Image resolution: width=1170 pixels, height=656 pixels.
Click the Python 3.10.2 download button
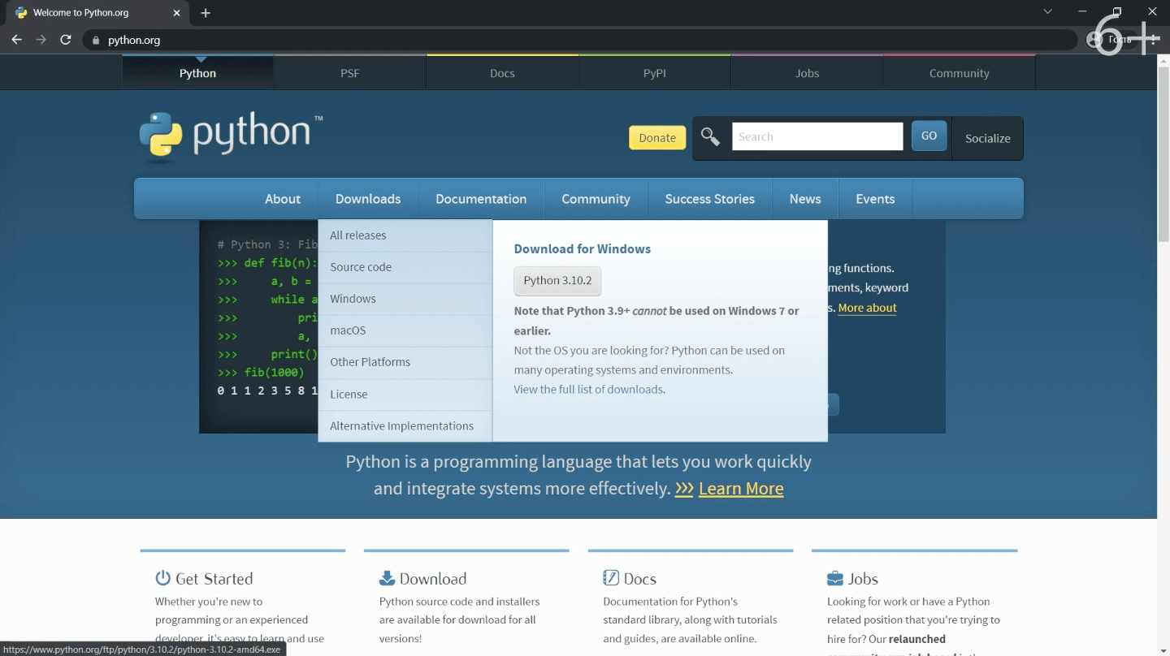pyautogui.click(x=557, y=281)
